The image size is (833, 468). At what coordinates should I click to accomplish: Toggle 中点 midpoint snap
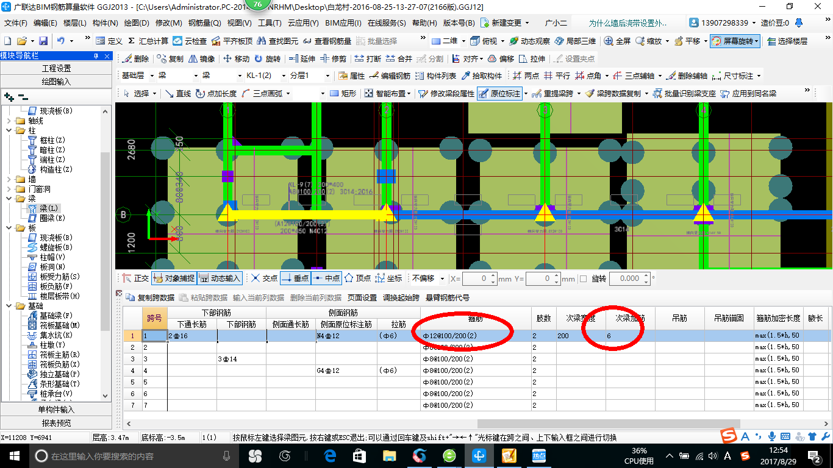click(326, 278)
